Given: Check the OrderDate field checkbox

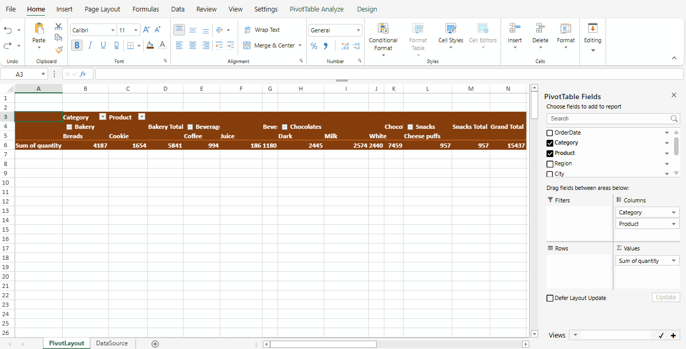Looking at the screenshot, I should pos(550,133).
